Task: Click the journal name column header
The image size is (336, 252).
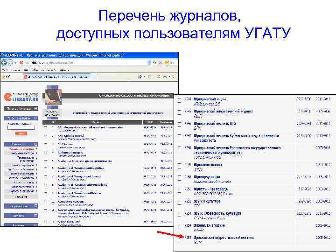Action: 96,122
